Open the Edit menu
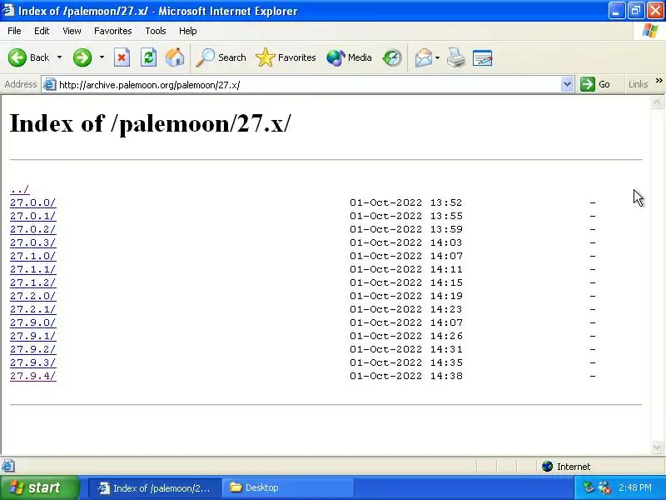The height and width of the screenshot is (500, 666). [42, 31]
